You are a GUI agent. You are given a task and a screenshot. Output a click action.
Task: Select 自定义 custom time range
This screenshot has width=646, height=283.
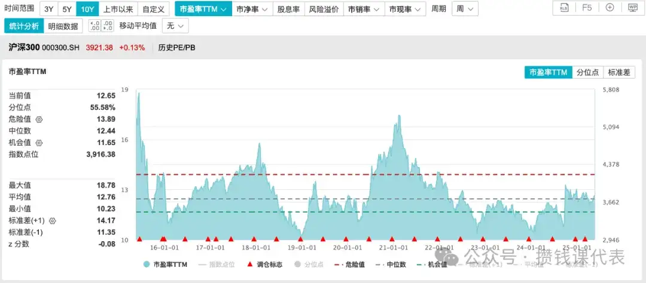[153, 8]
